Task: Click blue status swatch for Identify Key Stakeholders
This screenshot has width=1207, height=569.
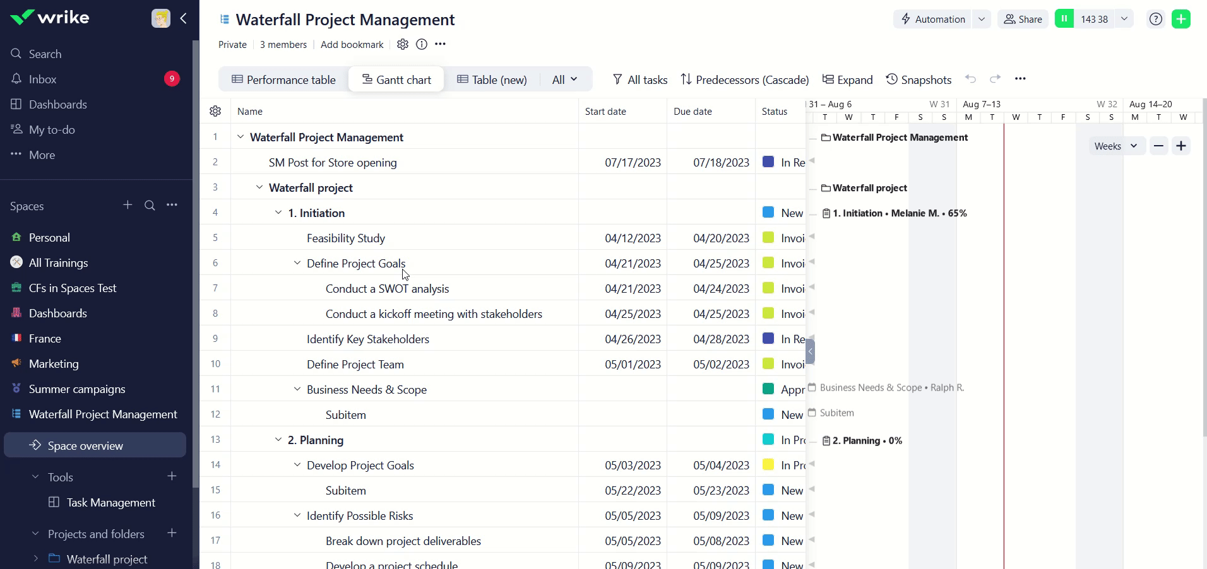Action: tap(768, 338)
